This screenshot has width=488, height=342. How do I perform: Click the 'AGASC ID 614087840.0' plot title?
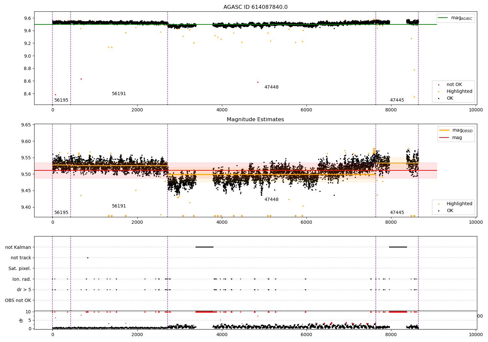[x=255, y=7]
